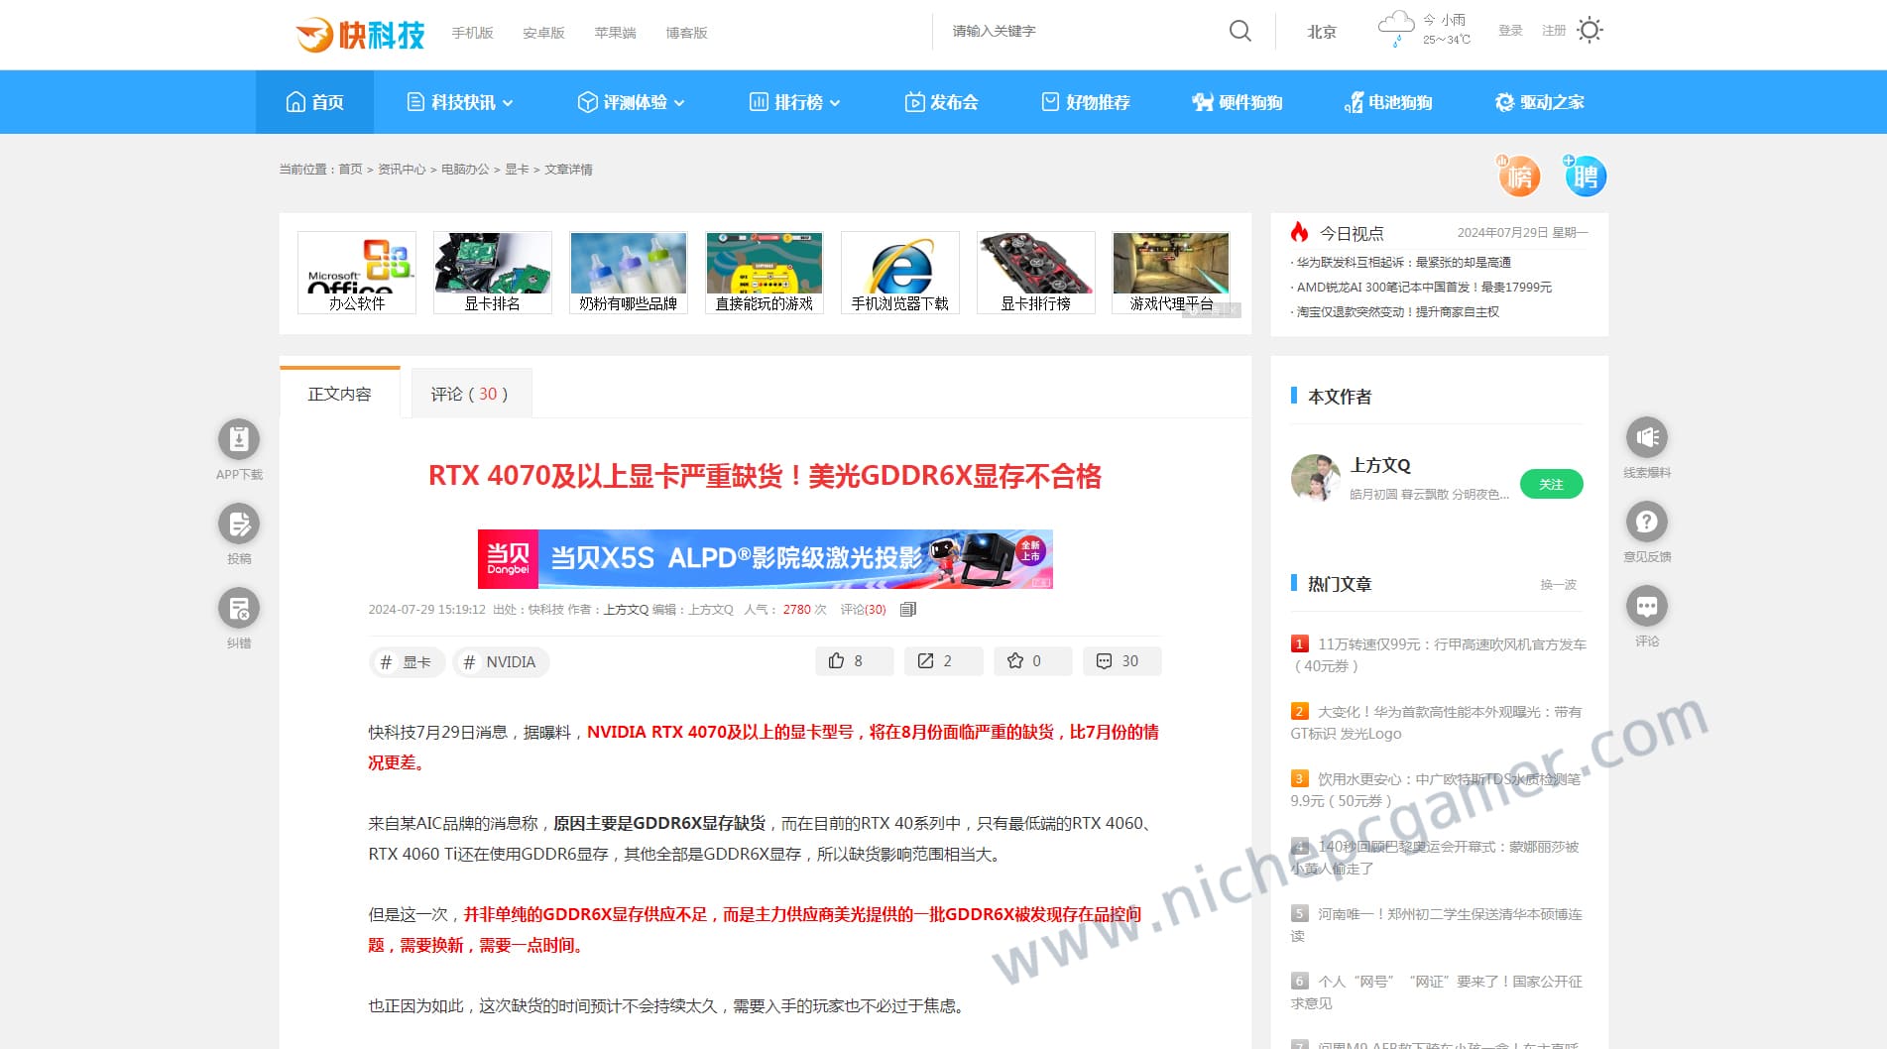
Task: Favorite the article with star icon
Action: tap(1032, 661)
